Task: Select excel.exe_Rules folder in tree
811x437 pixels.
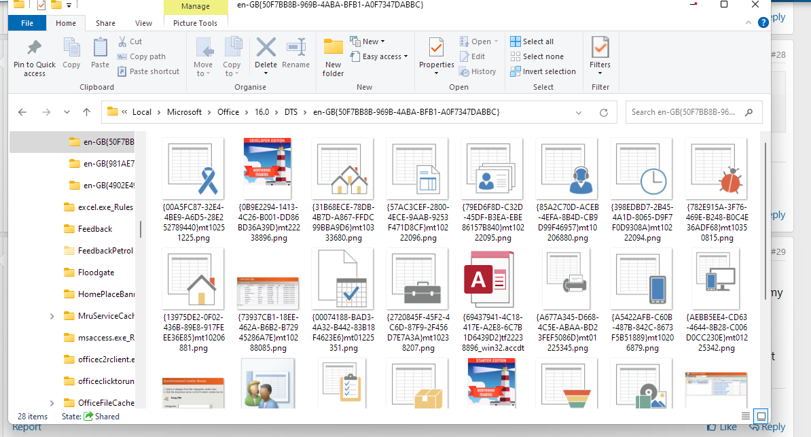Action: pyautogui.click(x=98, y=207)
